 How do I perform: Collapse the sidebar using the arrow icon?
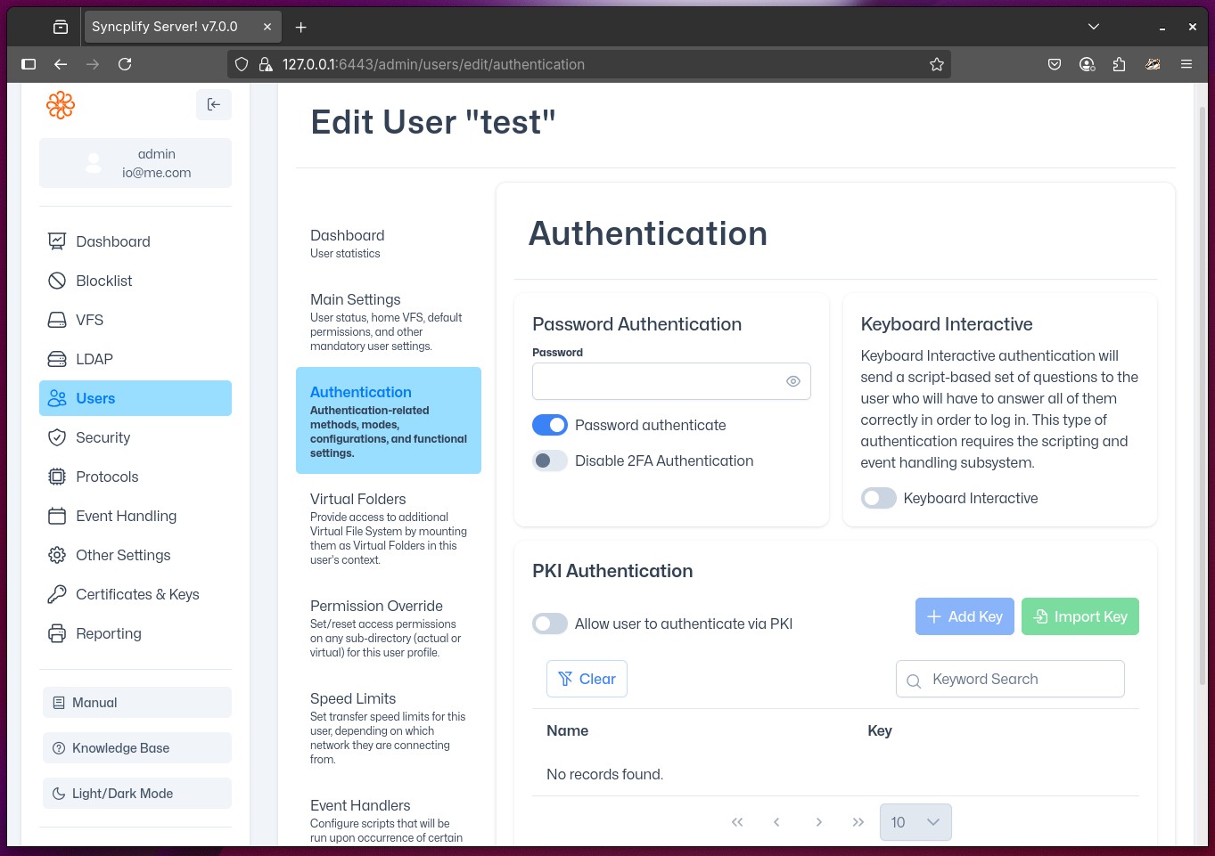point(214,104)
